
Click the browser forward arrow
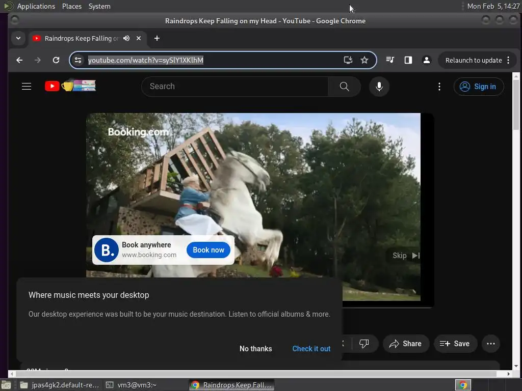pyautogui.click(x=38, y=60)
